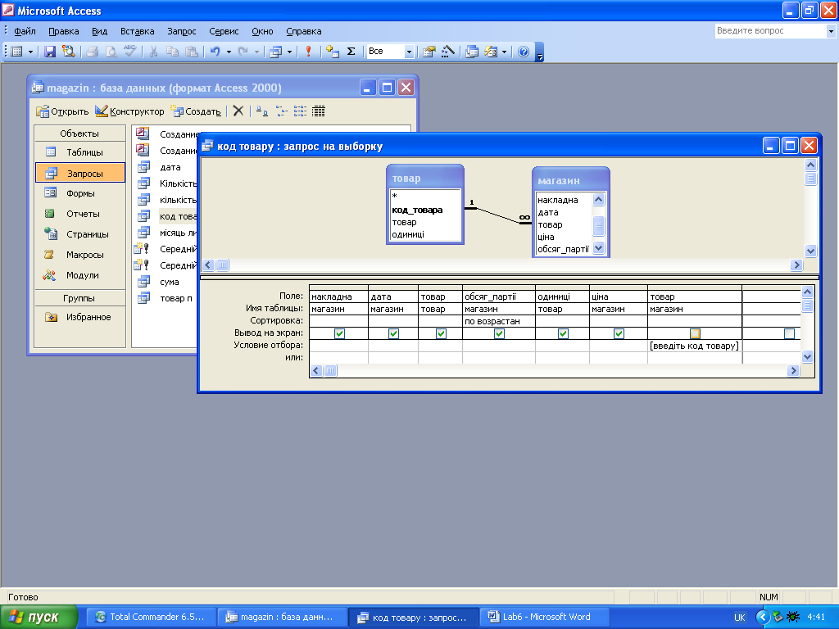Image resolution: width=839 pixels, height=629 pixels.
Task: Open the Вид menu
Action: tap(99, 31)
